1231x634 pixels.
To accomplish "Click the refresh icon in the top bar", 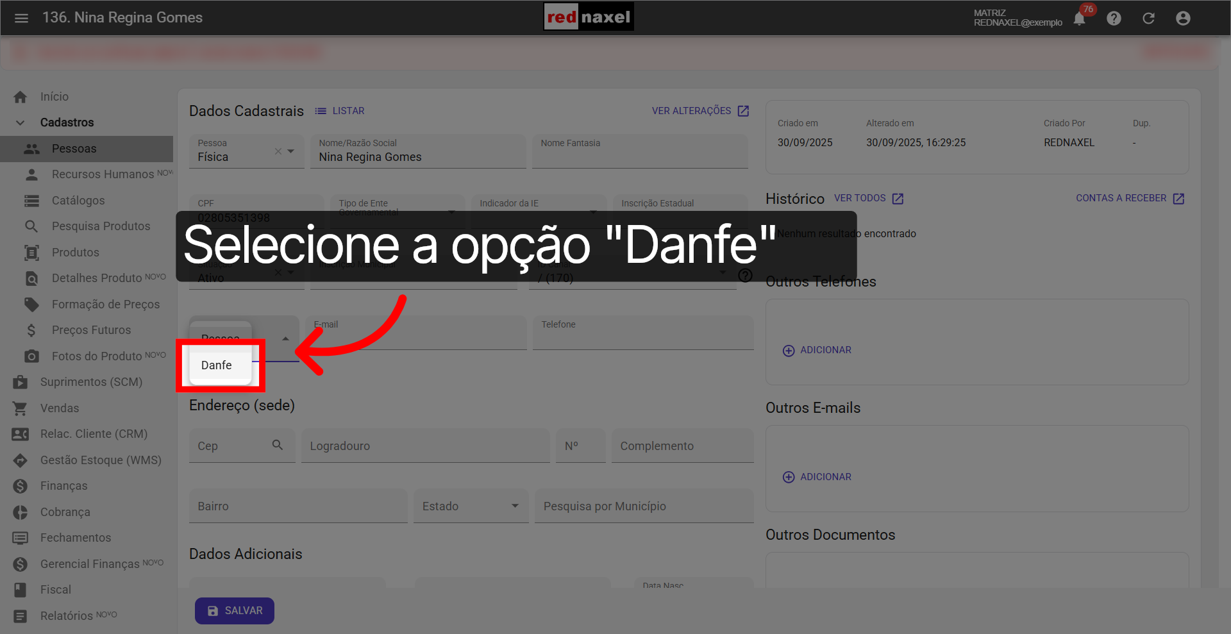I will pyautogui.click(x=1148, y=18).
